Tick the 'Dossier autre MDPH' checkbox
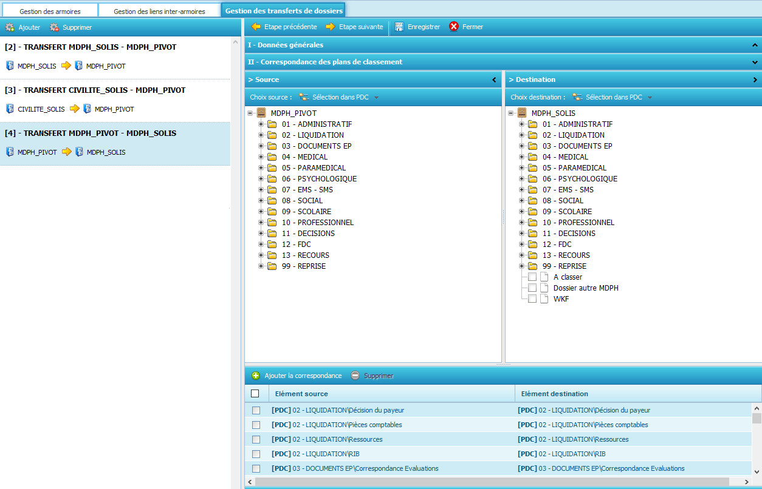762x489 pixels. tap(532, 288)
